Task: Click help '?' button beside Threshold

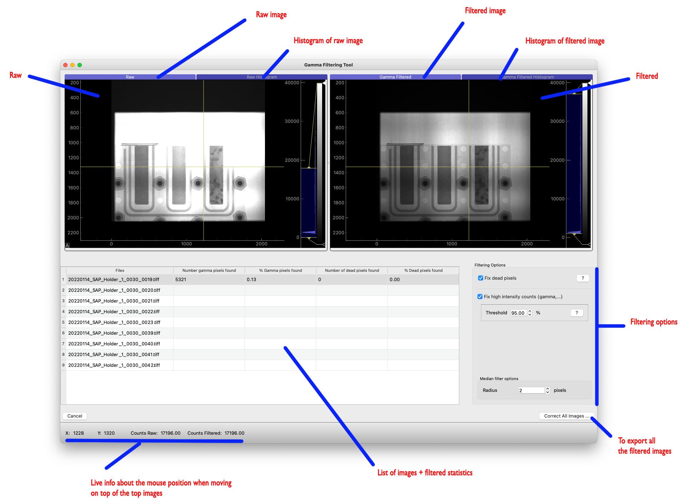Action: pyautogui.click(x=576, y=313)
